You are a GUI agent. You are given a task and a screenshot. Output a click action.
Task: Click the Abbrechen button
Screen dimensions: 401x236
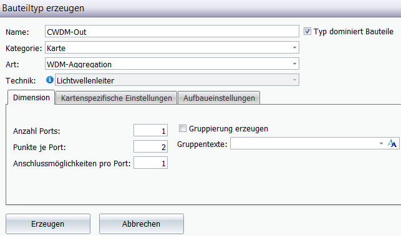coord(142,224)
